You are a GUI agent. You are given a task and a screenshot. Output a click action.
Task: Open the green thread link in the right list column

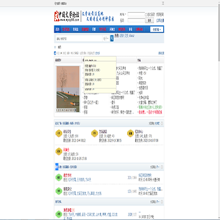point(150,108)
